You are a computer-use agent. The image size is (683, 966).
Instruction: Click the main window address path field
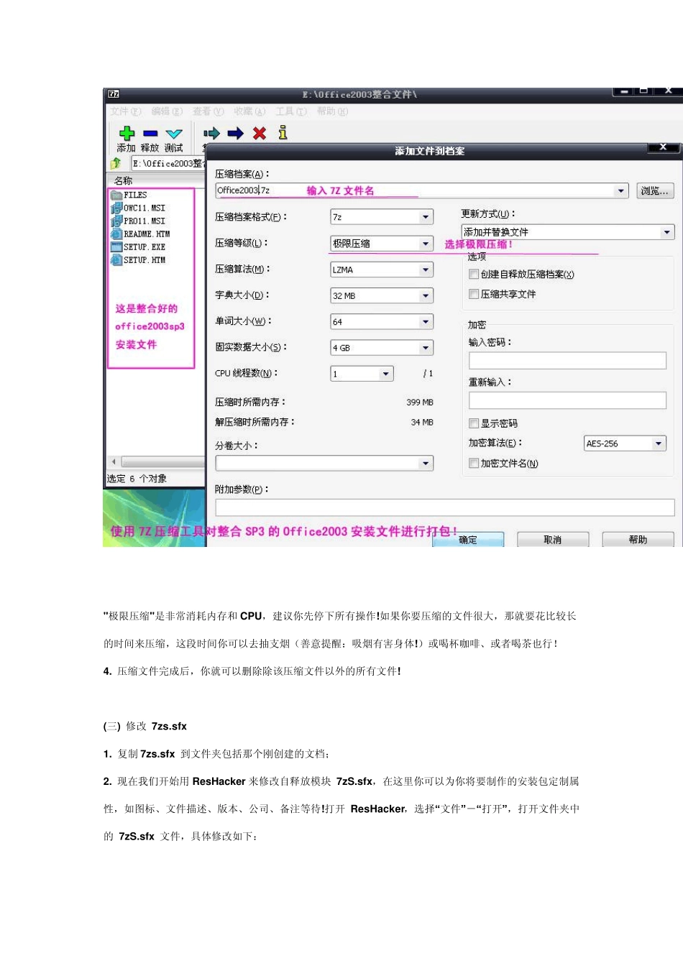click(168, 163)
